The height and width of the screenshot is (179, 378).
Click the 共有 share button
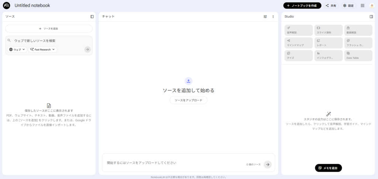point(331,6)
